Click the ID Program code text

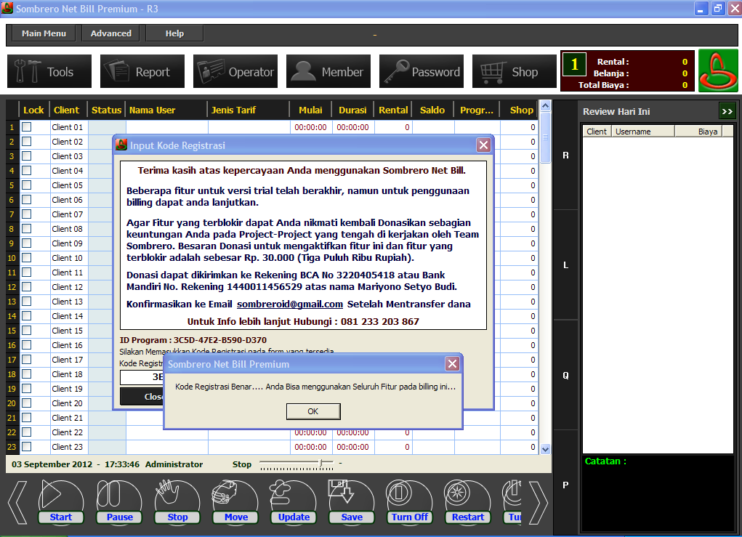[220, 339]
